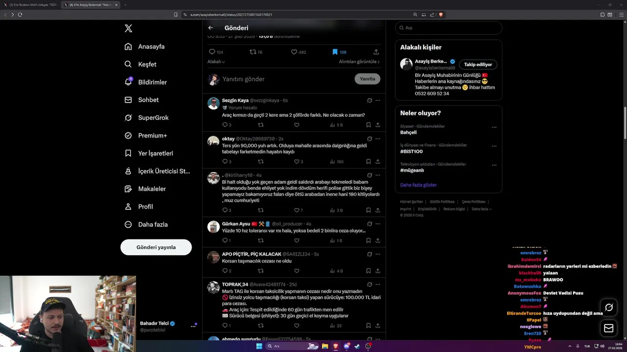Open Bildirimler notifications
The image size is (627, 352).
(x=145, y=82)
